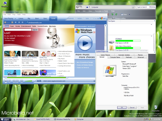Image resolution: width=162 pixels, height=121 pixels.
Task: Open the Radio service tab in Media Player
Action: coord(84,18)
